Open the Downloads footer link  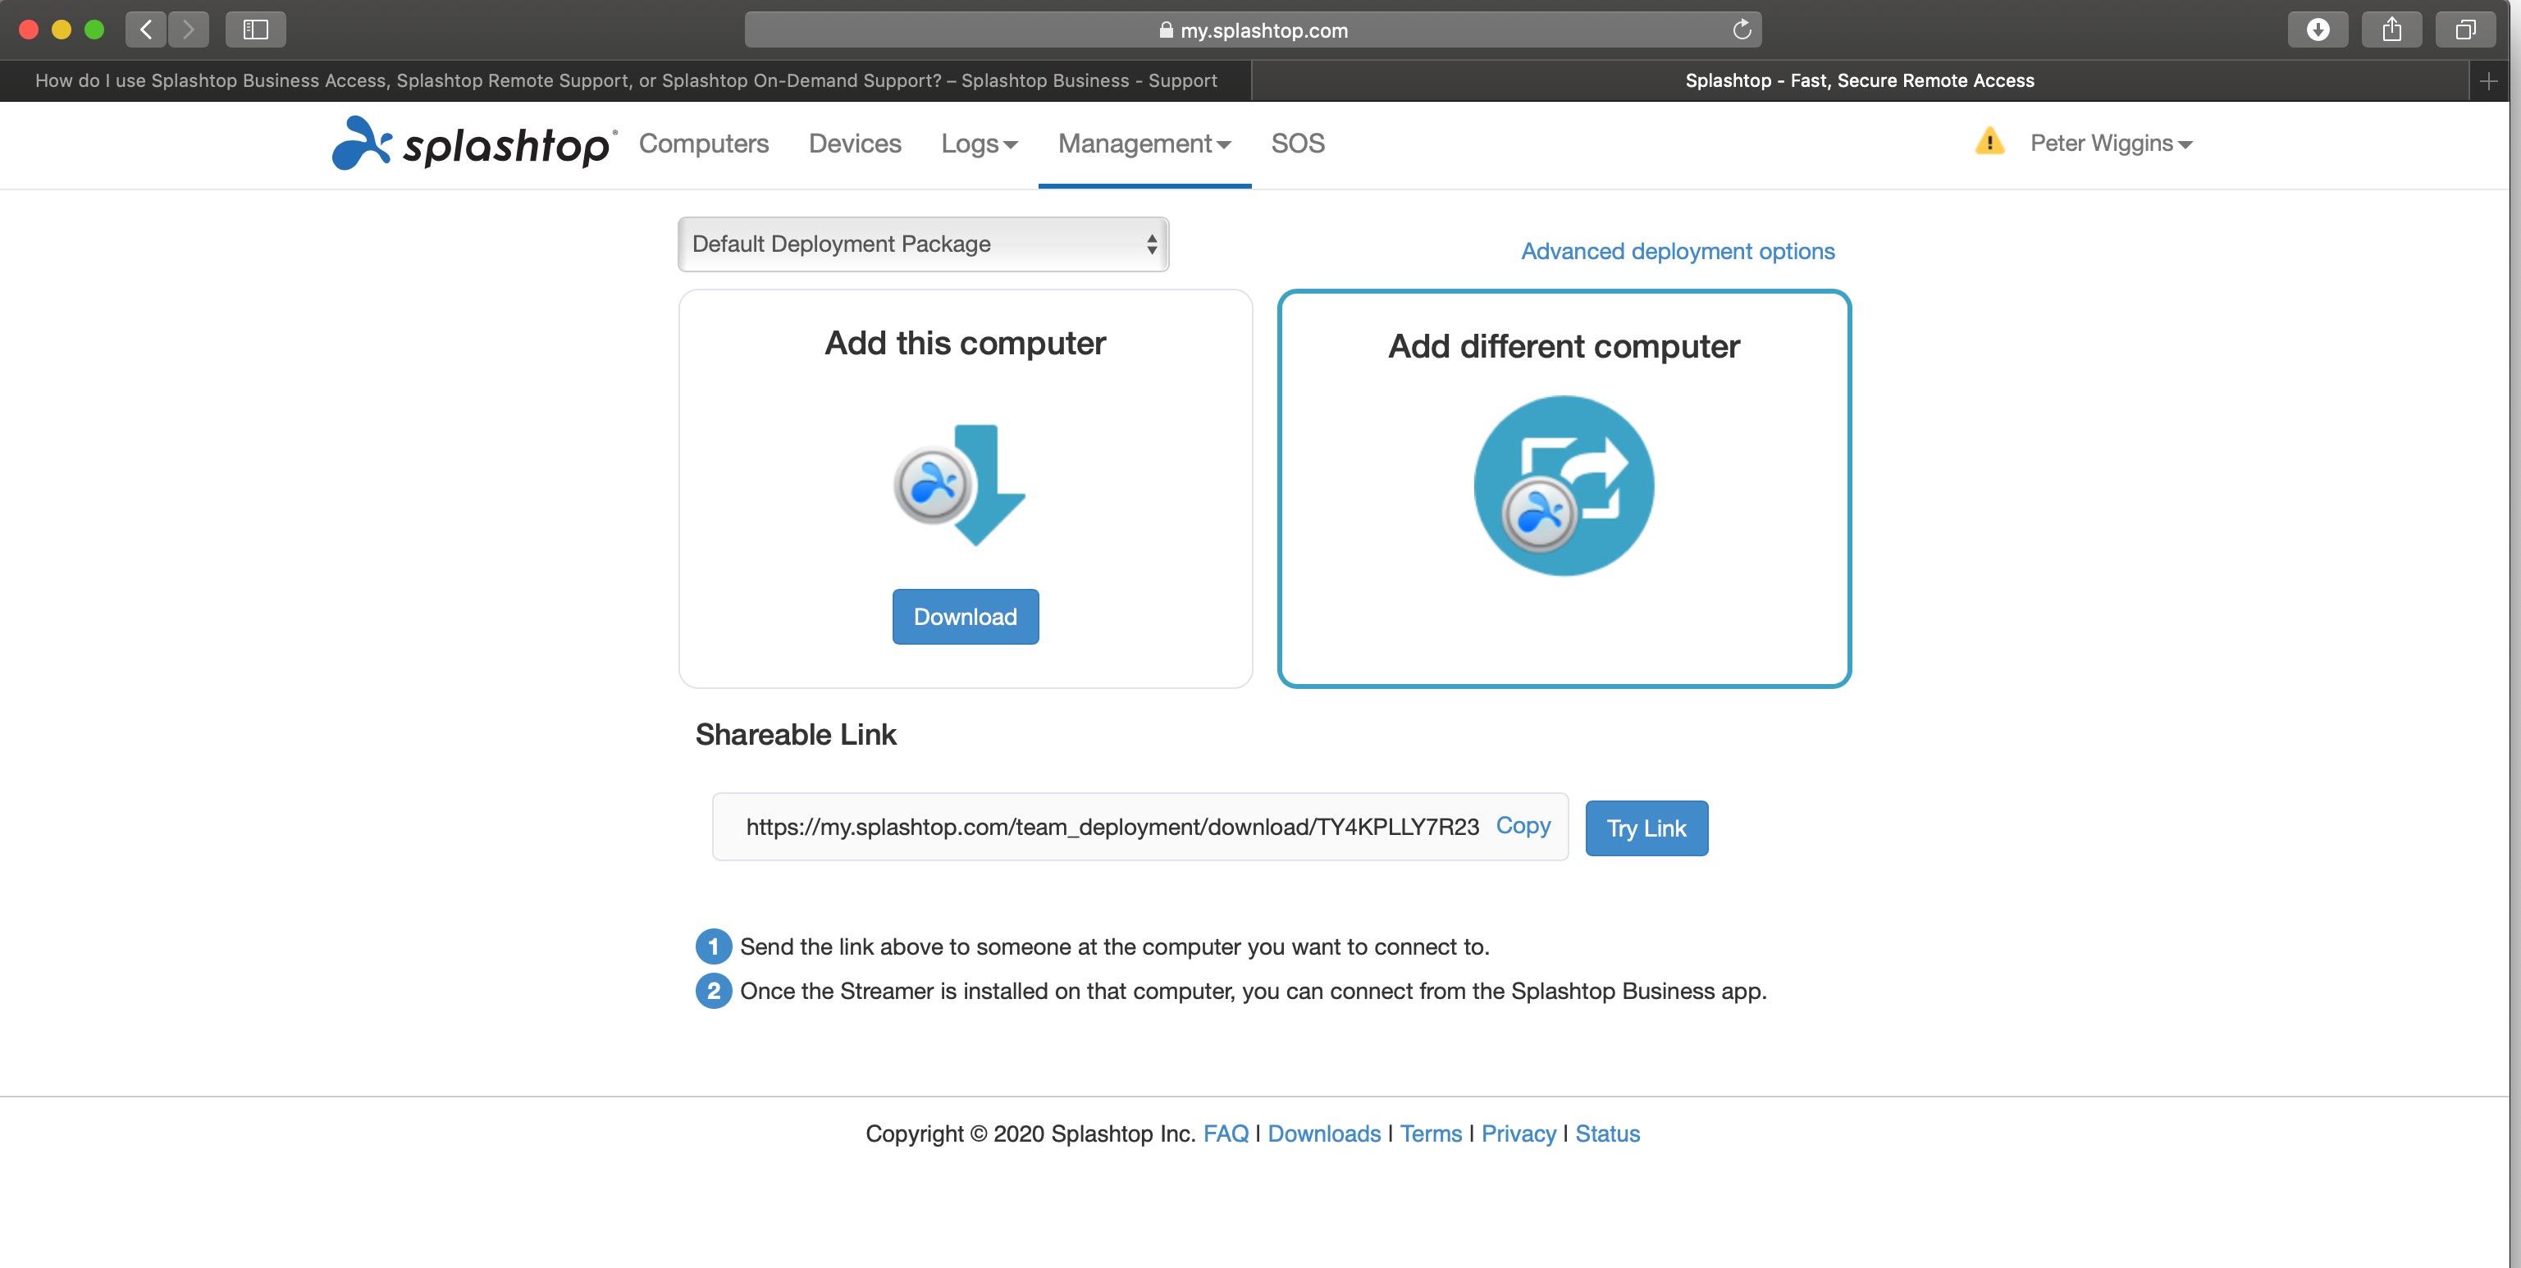click(x=1324, y=1133)
